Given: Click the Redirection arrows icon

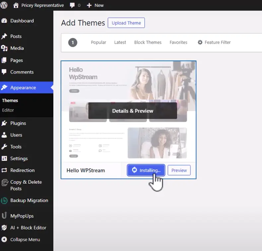Looking at the screenshot, I should point(4,170).
